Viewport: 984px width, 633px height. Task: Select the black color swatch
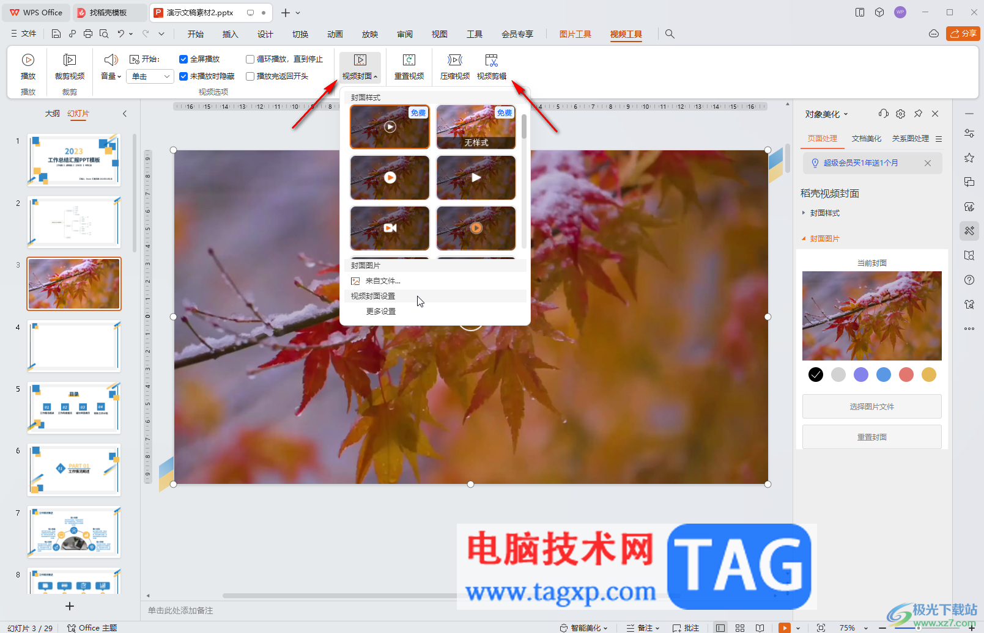click(816, 375)
